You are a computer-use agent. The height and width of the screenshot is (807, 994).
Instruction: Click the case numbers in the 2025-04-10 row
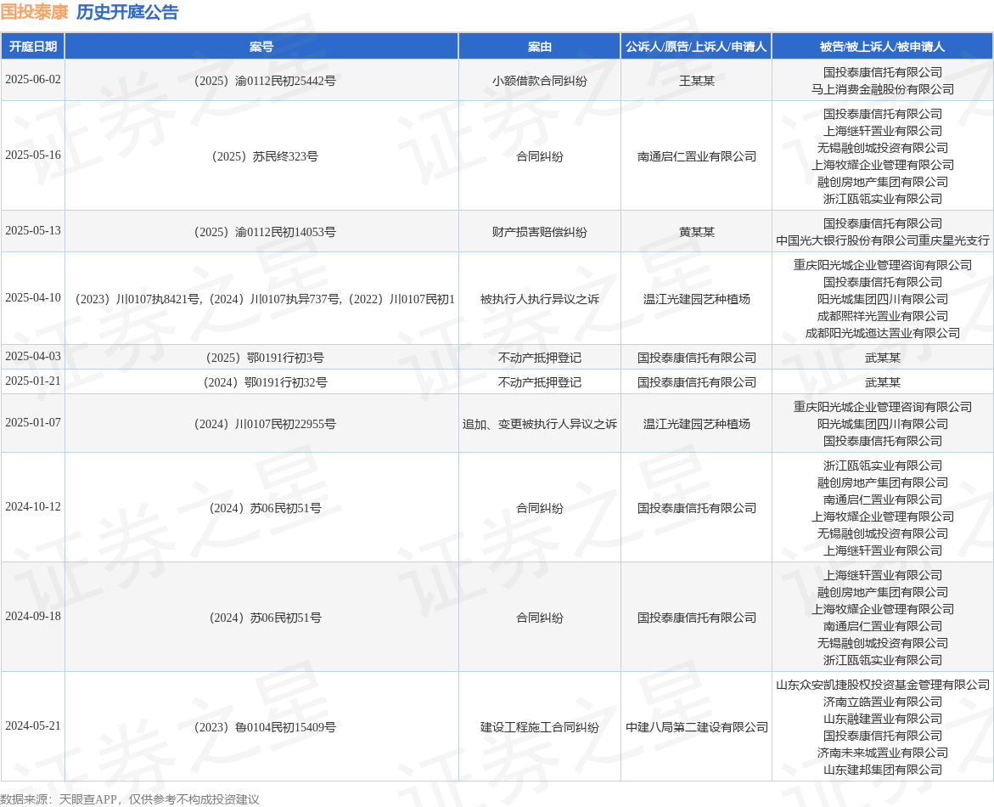(x=264, y=299)
